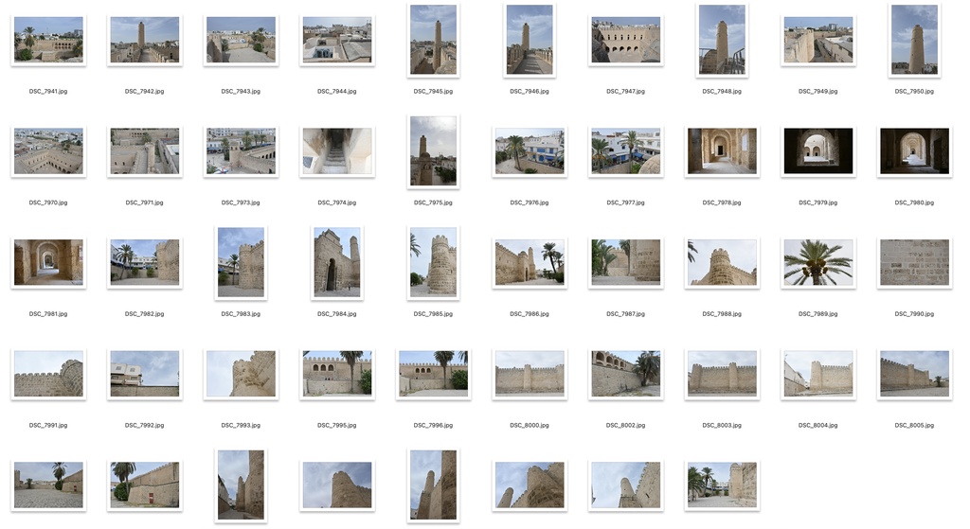Click the DSC_8005.jpg file name label
970x529 pixels.
point(914,425)
